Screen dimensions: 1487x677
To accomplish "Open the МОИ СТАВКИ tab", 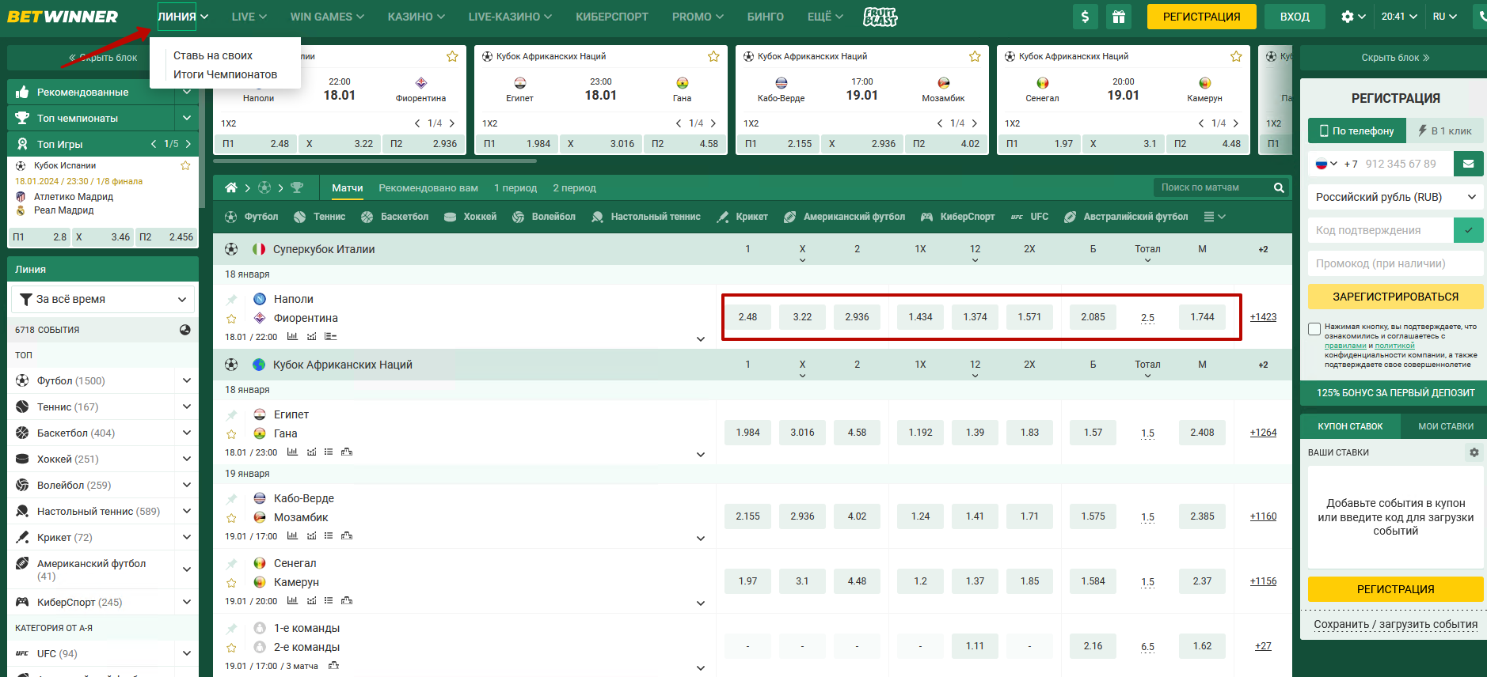I will pyautogui.click(x=1445, y=426).
